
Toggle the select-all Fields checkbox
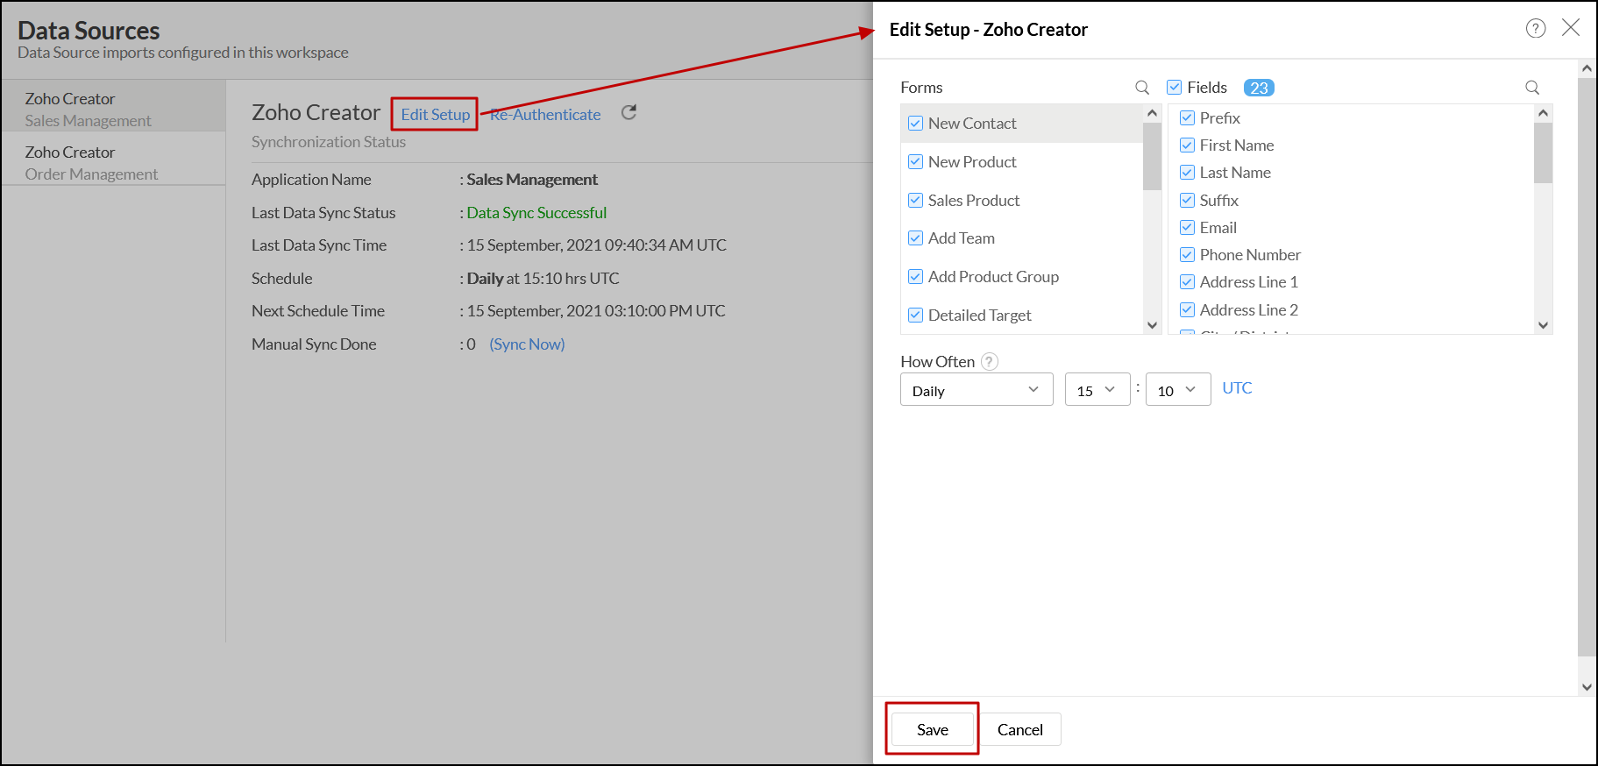[x=1174, y=88]
